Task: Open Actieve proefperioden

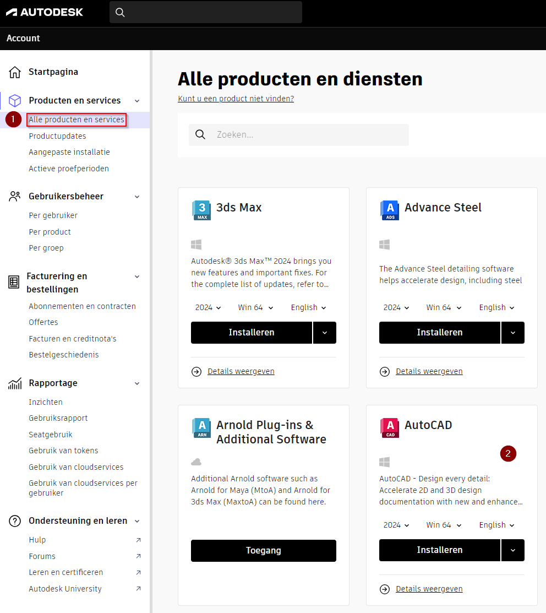Action: click(x=69, y=169)
